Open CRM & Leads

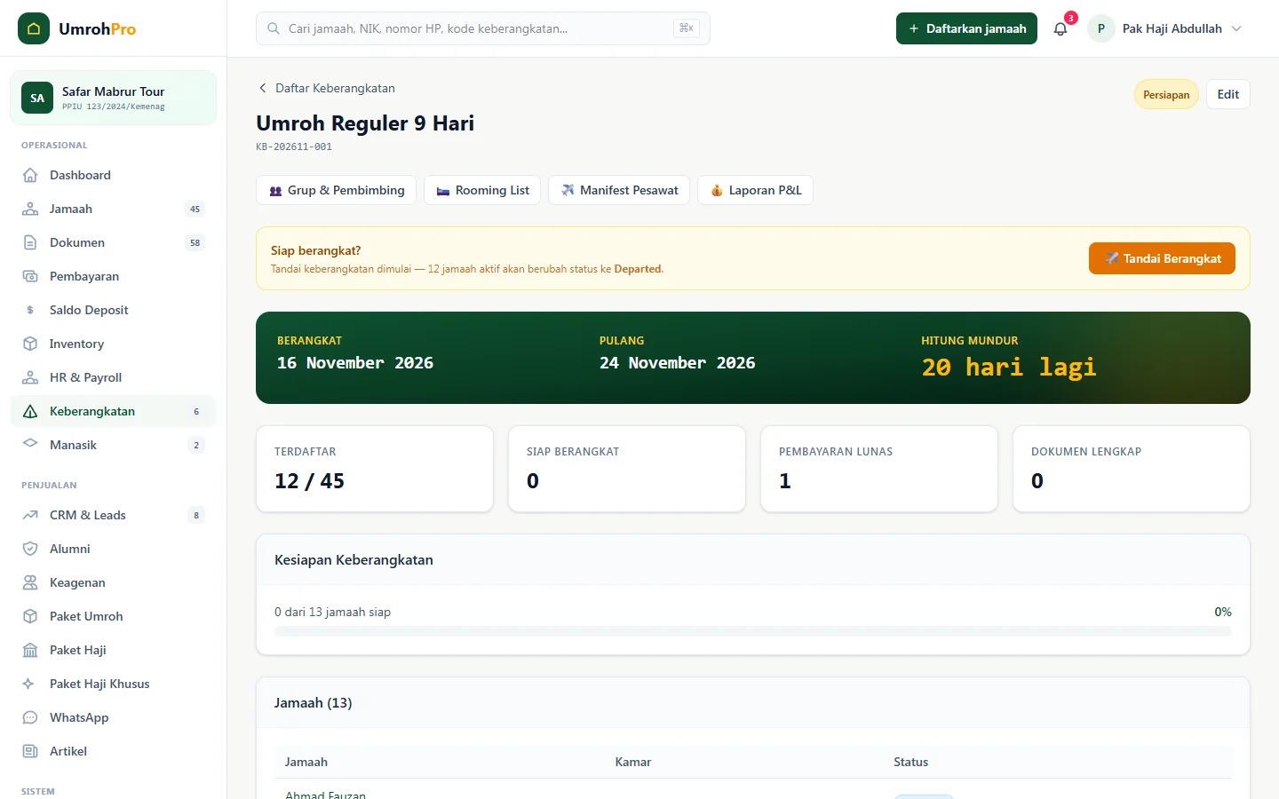pyautogui.click(x=114, y=515)
